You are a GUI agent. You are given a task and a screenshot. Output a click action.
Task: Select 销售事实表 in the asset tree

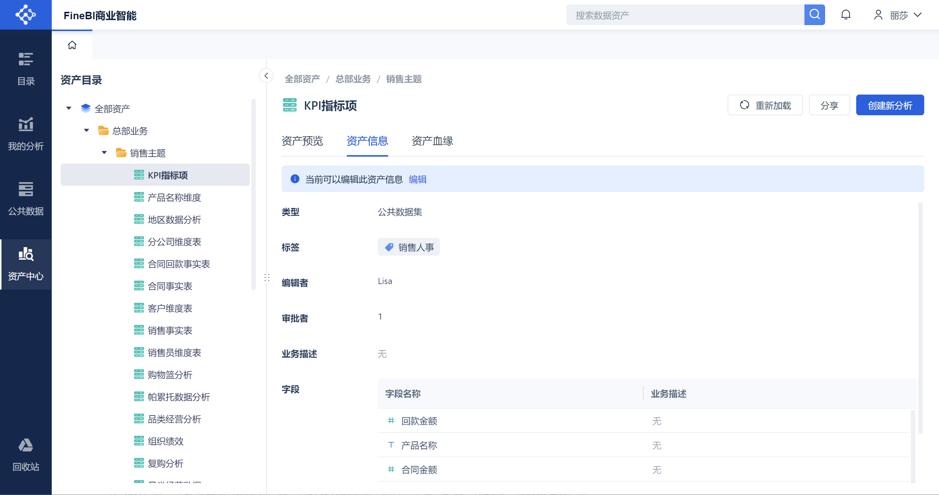170,330
